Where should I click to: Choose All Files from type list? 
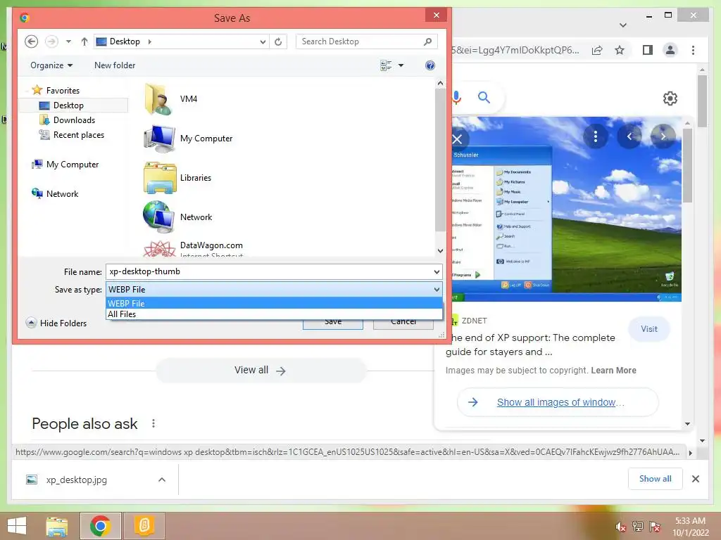click(274, 314)
